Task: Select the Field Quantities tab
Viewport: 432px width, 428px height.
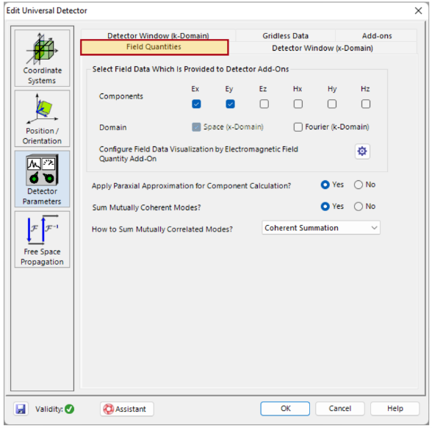Action: coord(154,47)
